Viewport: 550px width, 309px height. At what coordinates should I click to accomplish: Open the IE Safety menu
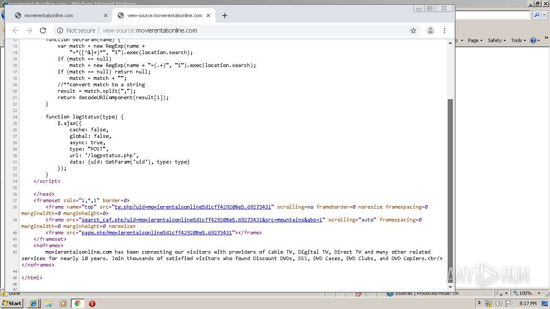[x=496, y=40]
